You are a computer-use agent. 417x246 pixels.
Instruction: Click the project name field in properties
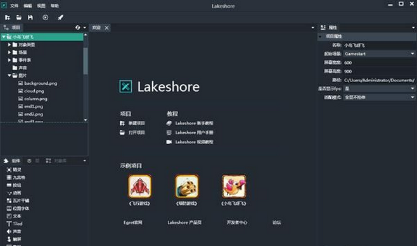tap(379, 45)
